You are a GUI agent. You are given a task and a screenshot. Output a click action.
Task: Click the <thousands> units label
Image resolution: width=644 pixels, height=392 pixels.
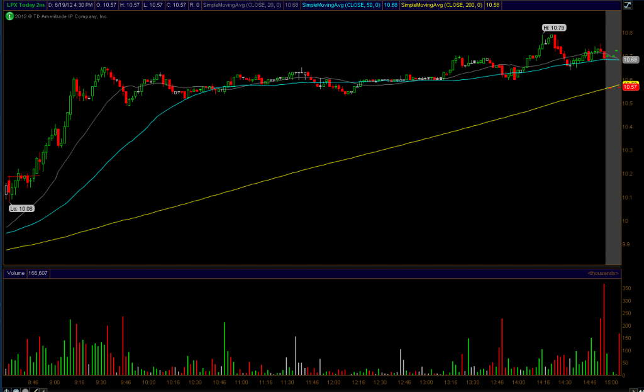[x=602, y=274]
